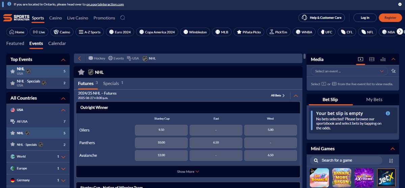Click the search magnifier icon in header

[x=123, y=18]
